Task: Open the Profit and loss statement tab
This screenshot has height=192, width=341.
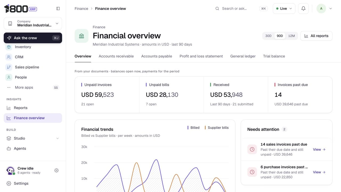Action: pyautogui.click(x=201, y=56)
